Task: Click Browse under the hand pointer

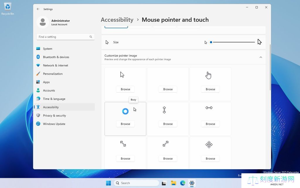Action: tap(210, 89)
